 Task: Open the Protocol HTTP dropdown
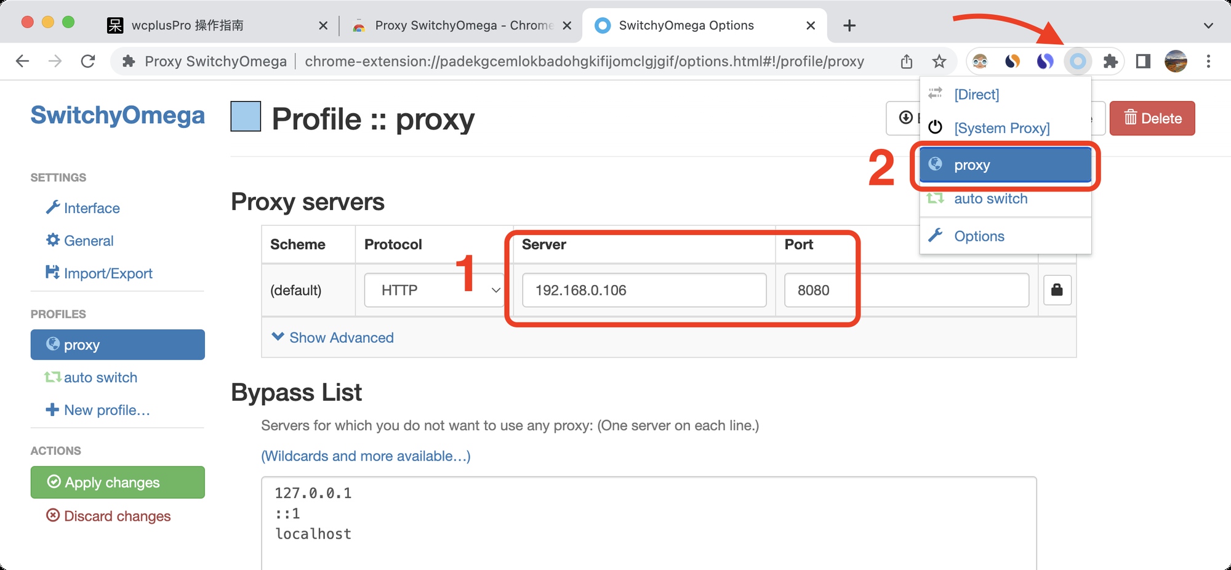pos(435,290)
